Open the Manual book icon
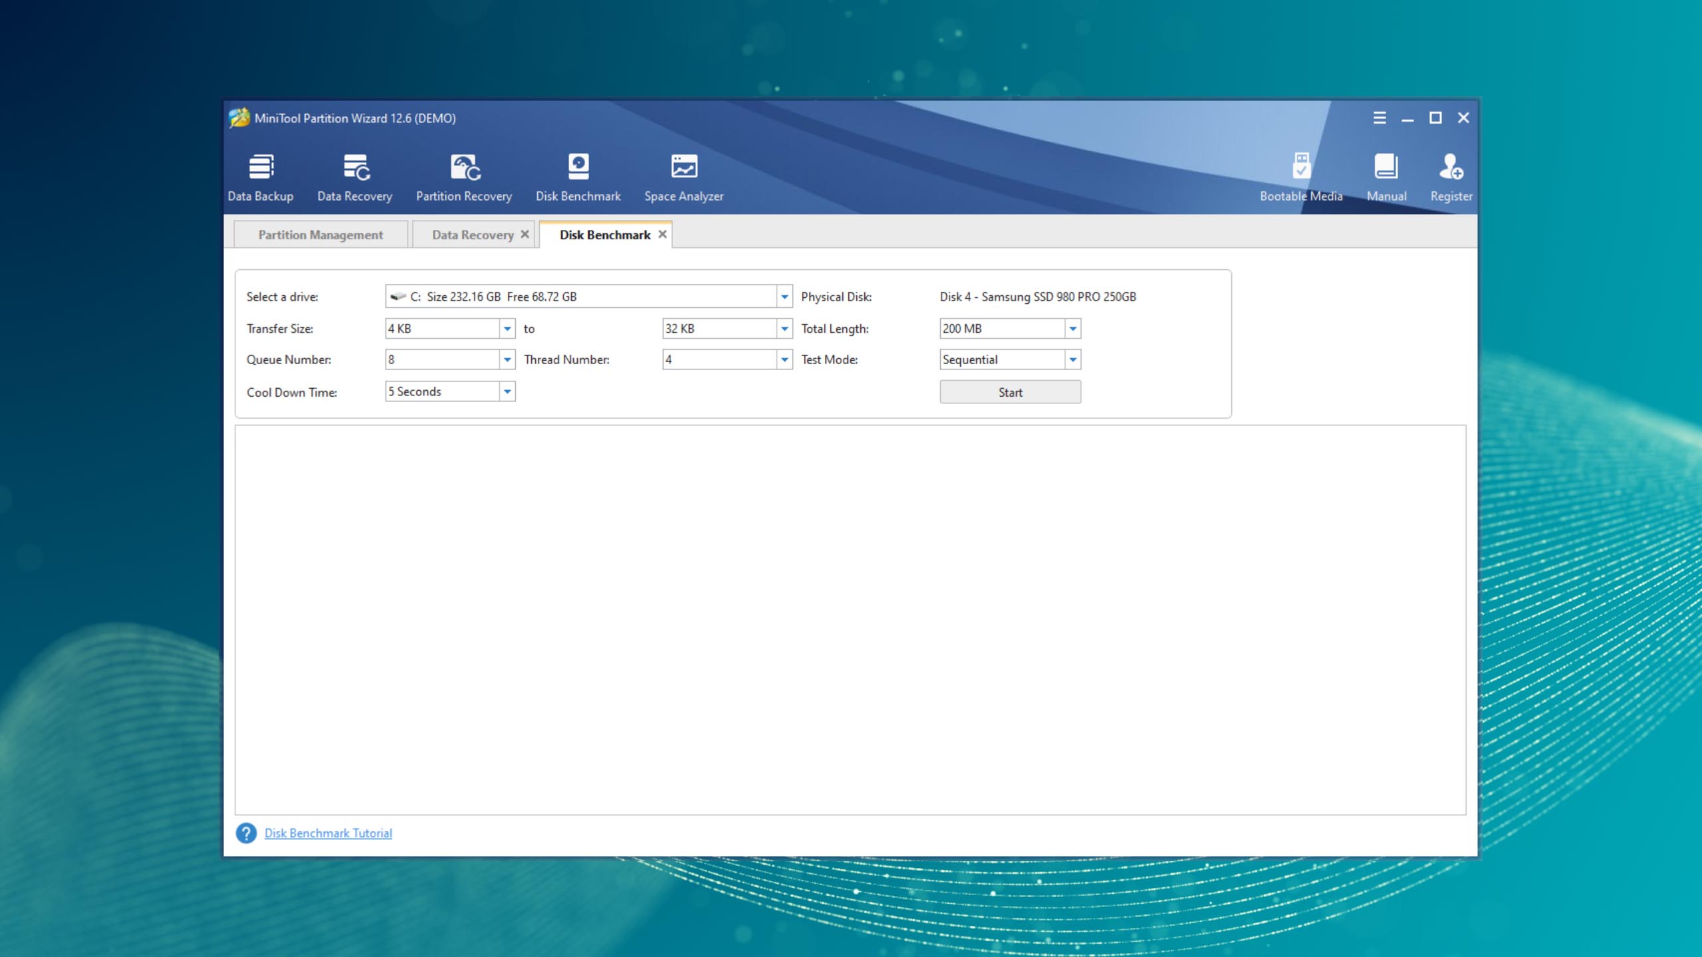Screen dimensions: 1702x957 tap(1386, 177)
